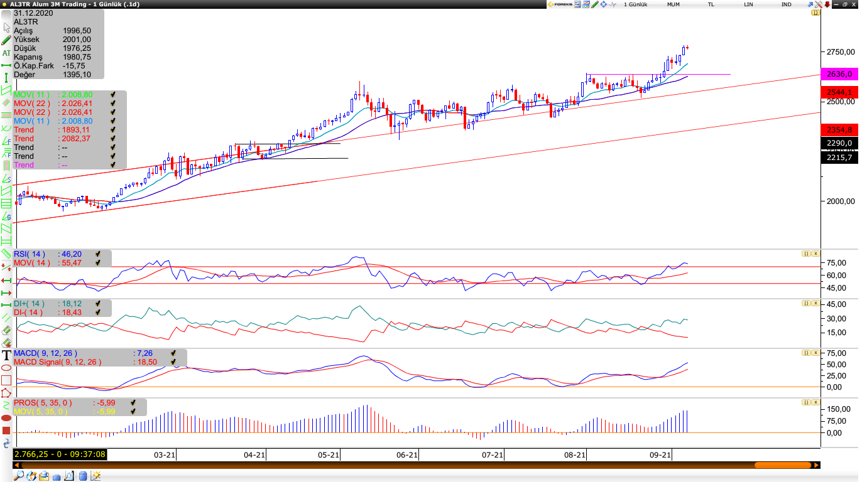Screen dimensions: 867x482
Task: Click the green pencil icon in title toolbar
Action: (595, 4)
